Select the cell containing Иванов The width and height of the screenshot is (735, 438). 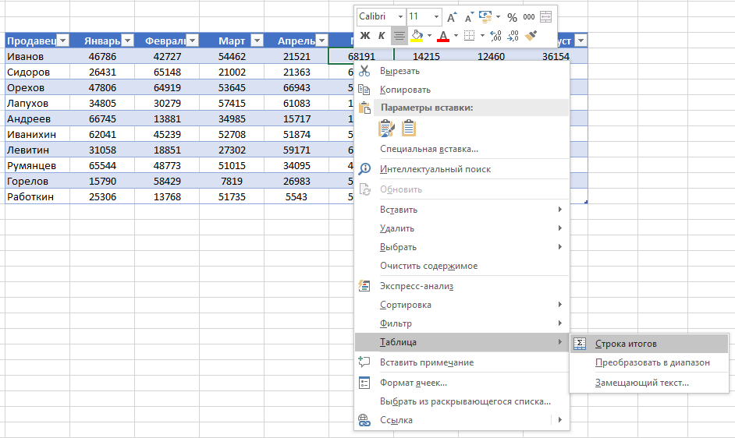click(x=30, y=56)
